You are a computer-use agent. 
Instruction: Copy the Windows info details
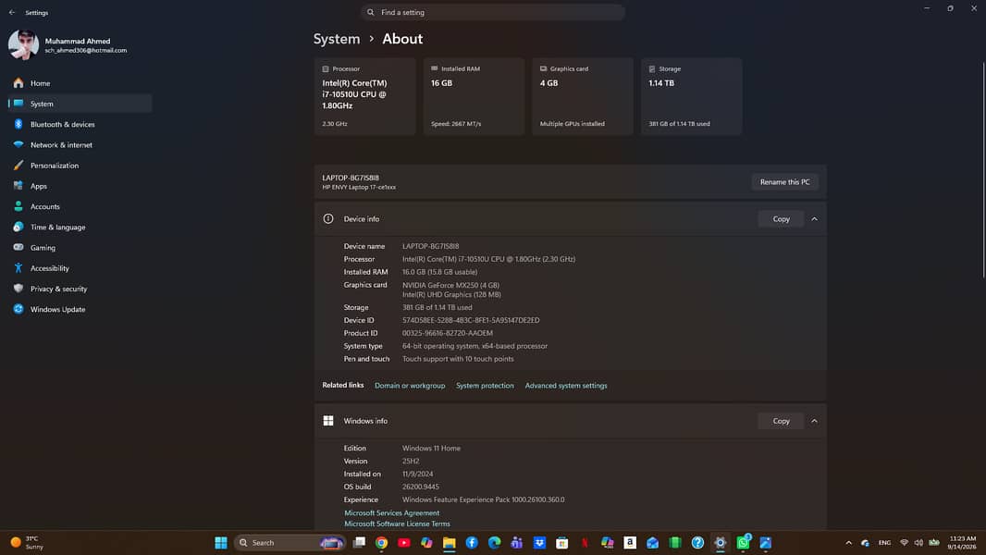[x=781, y=421]
